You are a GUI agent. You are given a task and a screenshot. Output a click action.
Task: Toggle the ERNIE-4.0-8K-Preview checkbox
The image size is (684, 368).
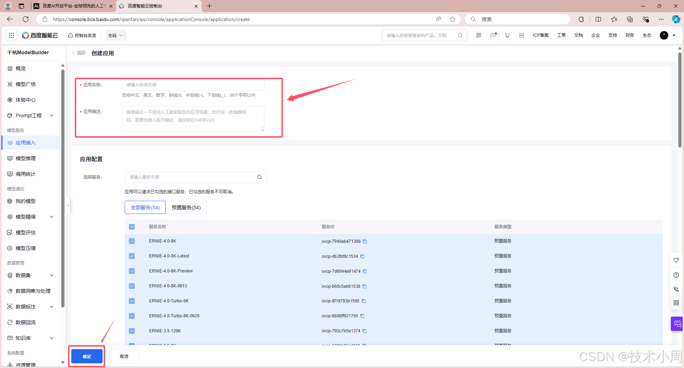coord(132,271)
